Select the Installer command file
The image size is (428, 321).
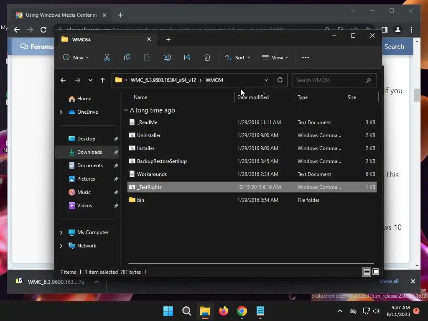click(252, 148)
